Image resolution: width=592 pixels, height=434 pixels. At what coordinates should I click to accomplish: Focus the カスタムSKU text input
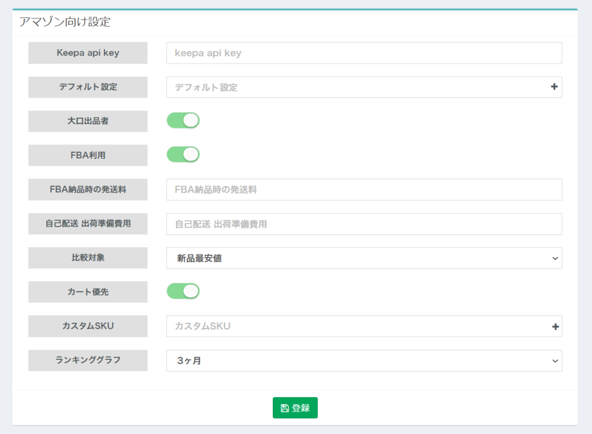(356, 327)
